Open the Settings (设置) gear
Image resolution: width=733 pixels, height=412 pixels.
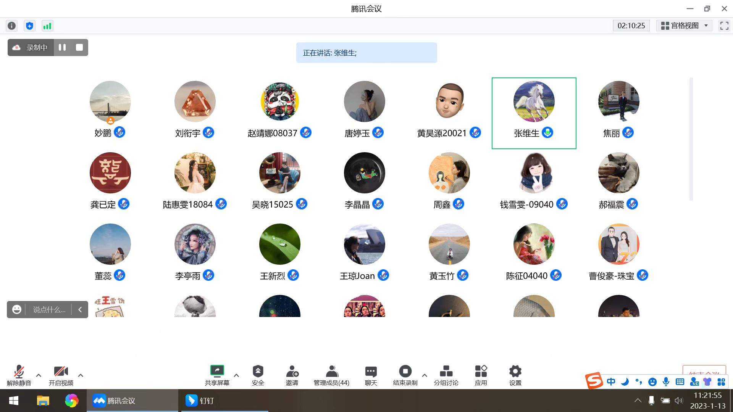click(x=515, y=375)
